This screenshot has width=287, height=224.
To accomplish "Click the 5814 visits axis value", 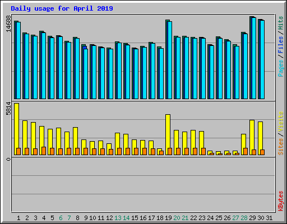I will coord(8,109).
